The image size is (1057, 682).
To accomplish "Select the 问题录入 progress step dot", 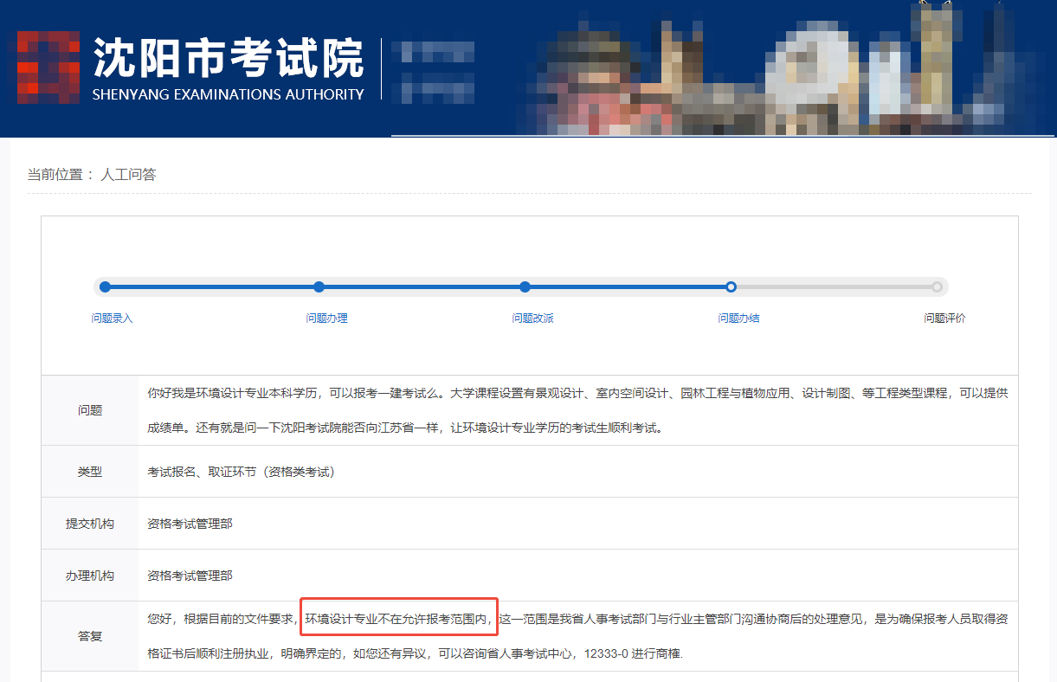I will click(106, 286).
